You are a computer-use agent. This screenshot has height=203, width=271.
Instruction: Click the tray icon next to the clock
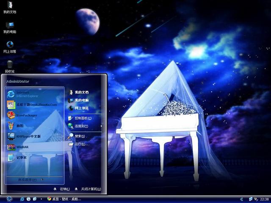click(256, 199)
